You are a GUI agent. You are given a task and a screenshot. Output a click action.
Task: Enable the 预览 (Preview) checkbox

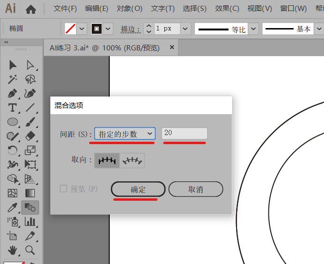63,189
